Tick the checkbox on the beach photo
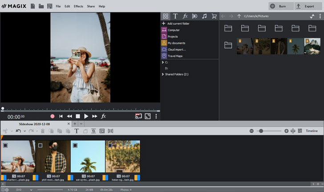Image resolution: width=324 pixels, height=192 pixels. pos(5,145)
